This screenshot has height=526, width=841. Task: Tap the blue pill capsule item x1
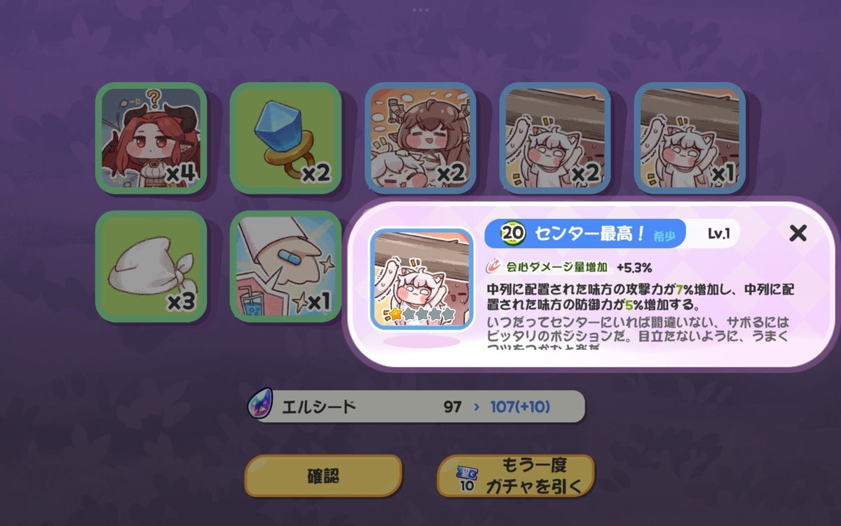286,267
